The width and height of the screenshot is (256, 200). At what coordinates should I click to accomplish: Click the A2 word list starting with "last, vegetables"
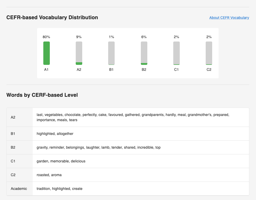click(x=133, y=117)
